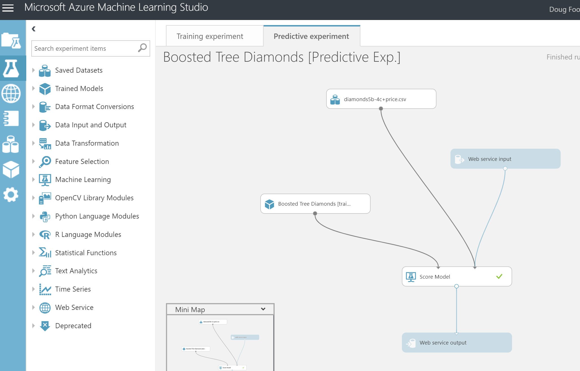Click the Deprecated category icon

pos(45,326)
